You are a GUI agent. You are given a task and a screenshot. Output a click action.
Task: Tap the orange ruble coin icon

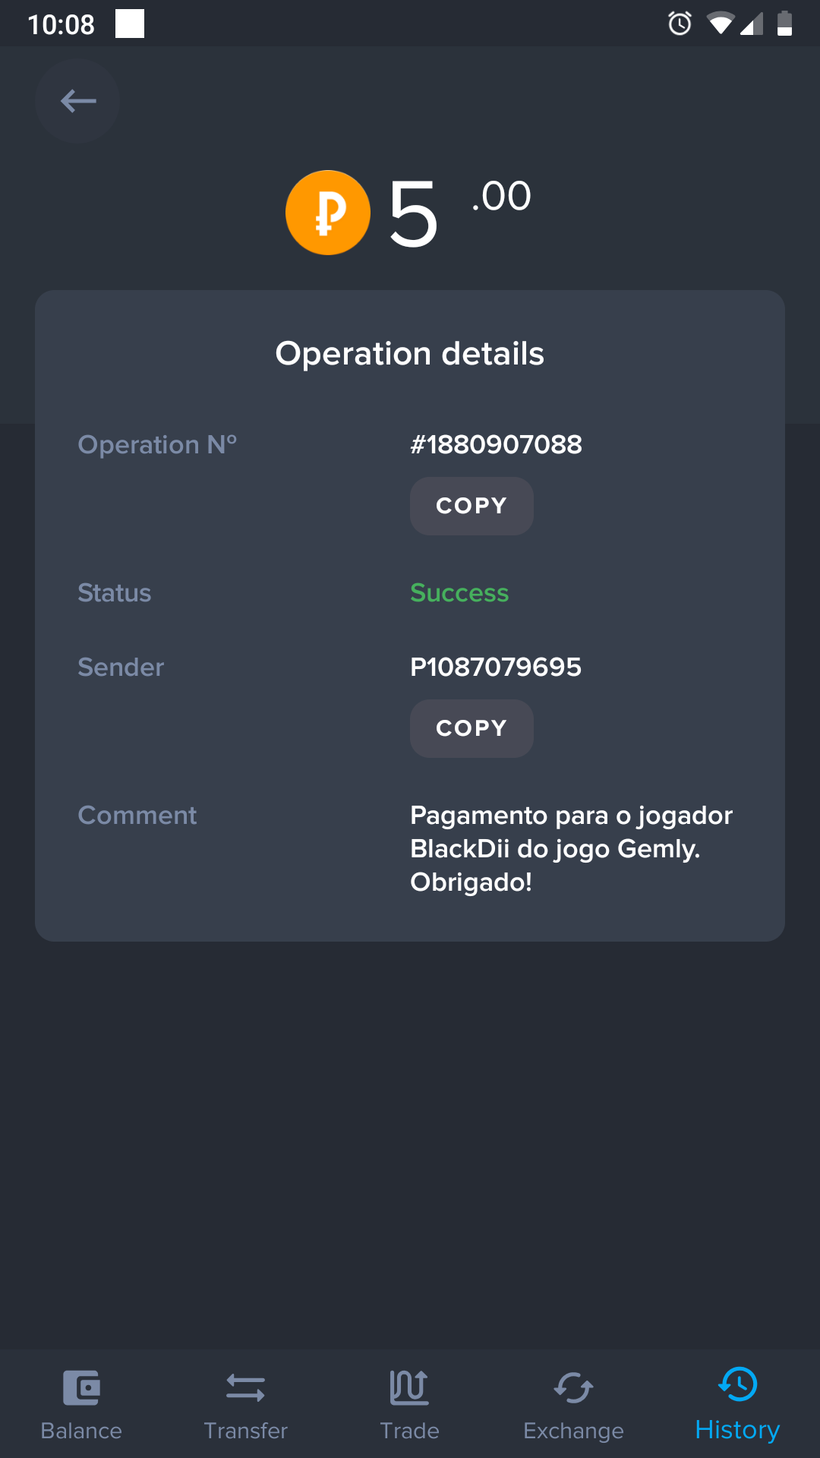click(328, 213)
